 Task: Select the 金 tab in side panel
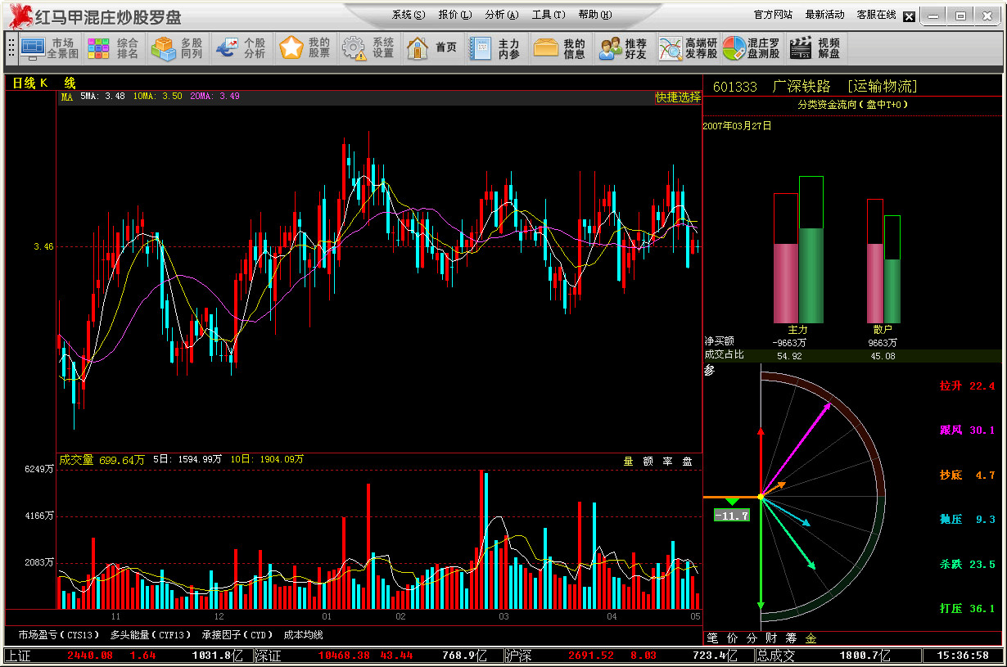point(811,638)
